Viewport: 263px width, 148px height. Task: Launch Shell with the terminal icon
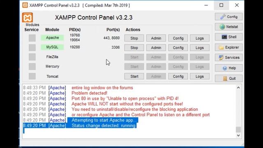pyautogui.click(x=228, y=37)
